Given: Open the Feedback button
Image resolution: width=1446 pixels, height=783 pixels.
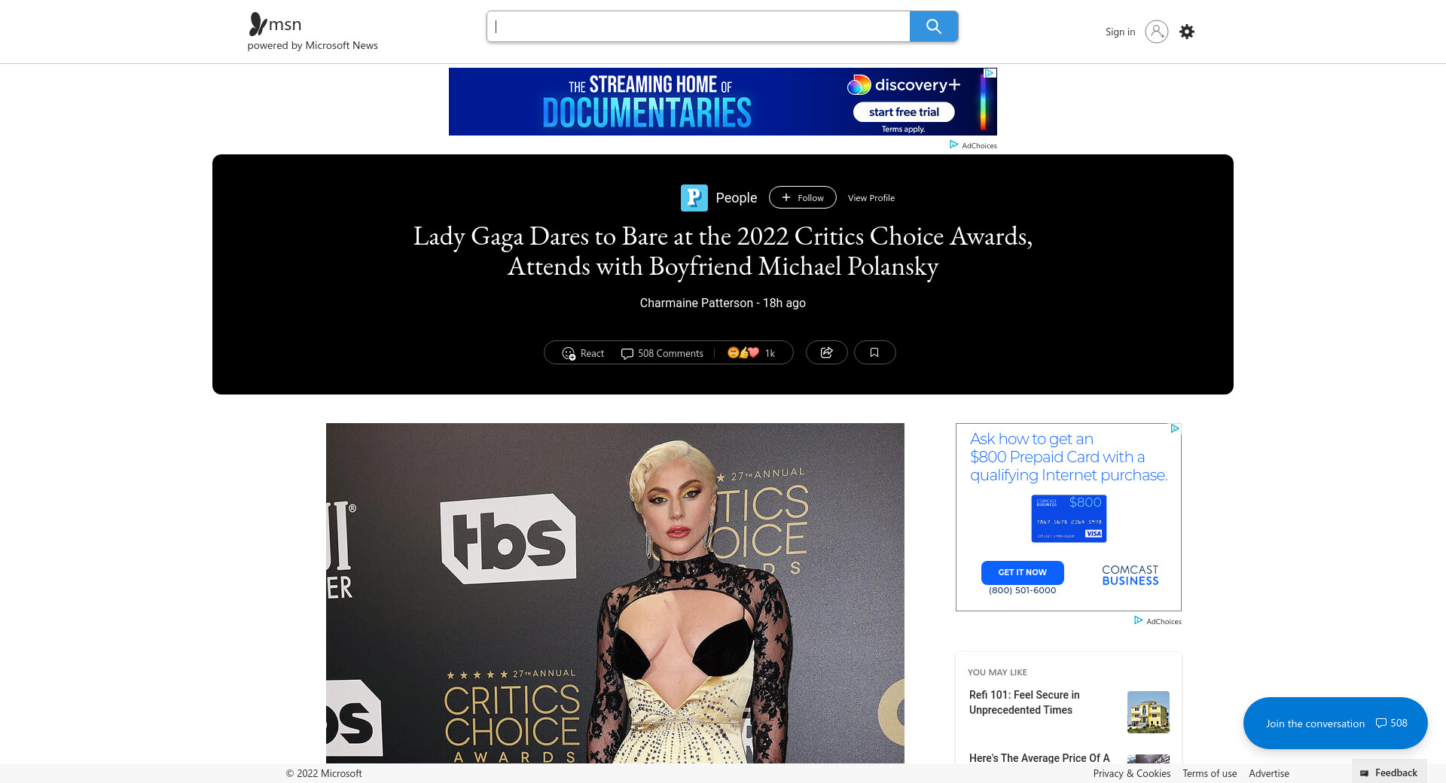Looking at the screenshot, I should 1389,772.
